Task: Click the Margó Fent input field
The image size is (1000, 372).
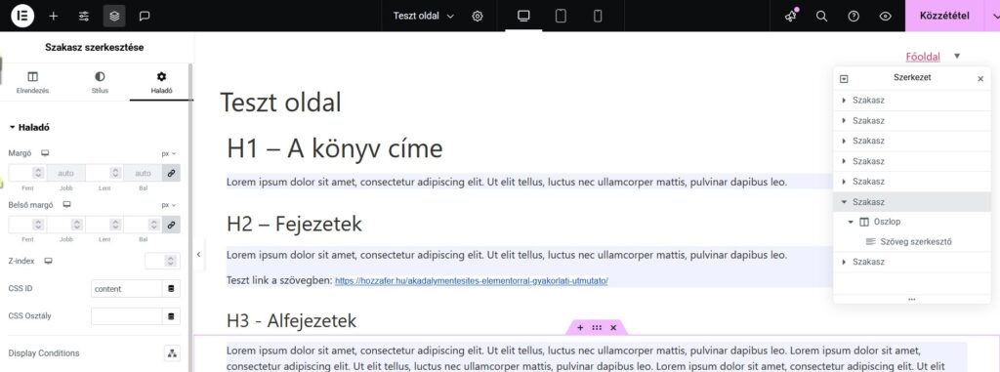Action: (26, 173)
